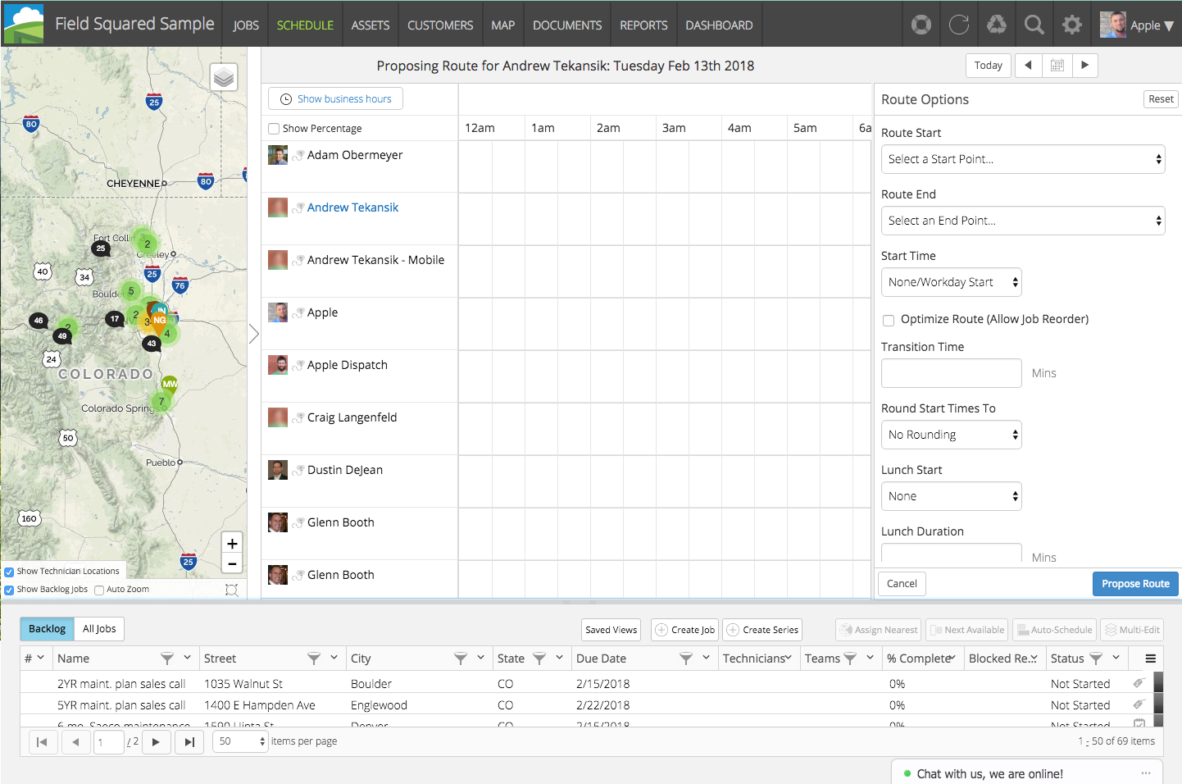Open the map layers selector icon

click(x=224, y=77)
